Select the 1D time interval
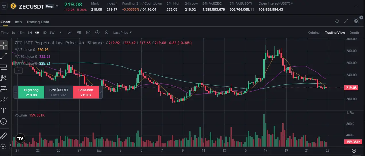 [x=44, y=33]
